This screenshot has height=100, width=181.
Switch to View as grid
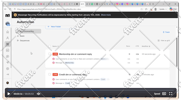[x=164, y=41]
